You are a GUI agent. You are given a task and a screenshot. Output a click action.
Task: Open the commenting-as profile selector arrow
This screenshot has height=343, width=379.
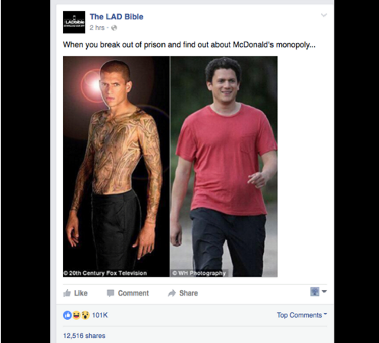[324, 291]
